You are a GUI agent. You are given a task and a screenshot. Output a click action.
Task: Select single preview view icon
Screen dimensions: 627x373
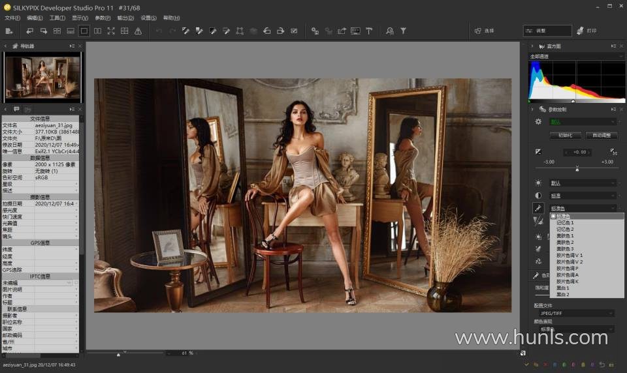coord(84,31)
